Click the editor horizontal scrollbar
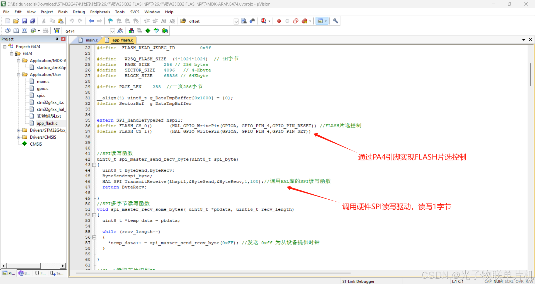Screen dimensions: 535x284 (x=213, y=273)
